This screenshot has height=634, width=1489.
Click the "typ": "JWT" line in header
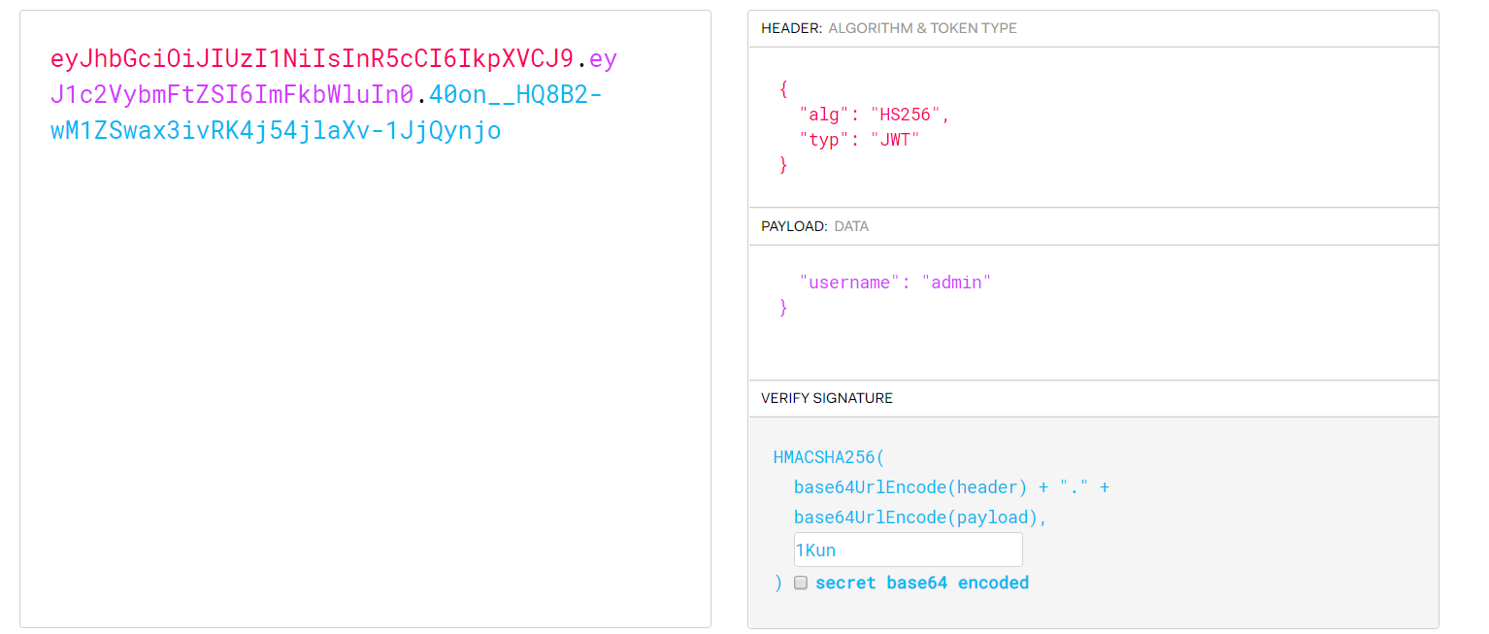(x=858, y=139)
